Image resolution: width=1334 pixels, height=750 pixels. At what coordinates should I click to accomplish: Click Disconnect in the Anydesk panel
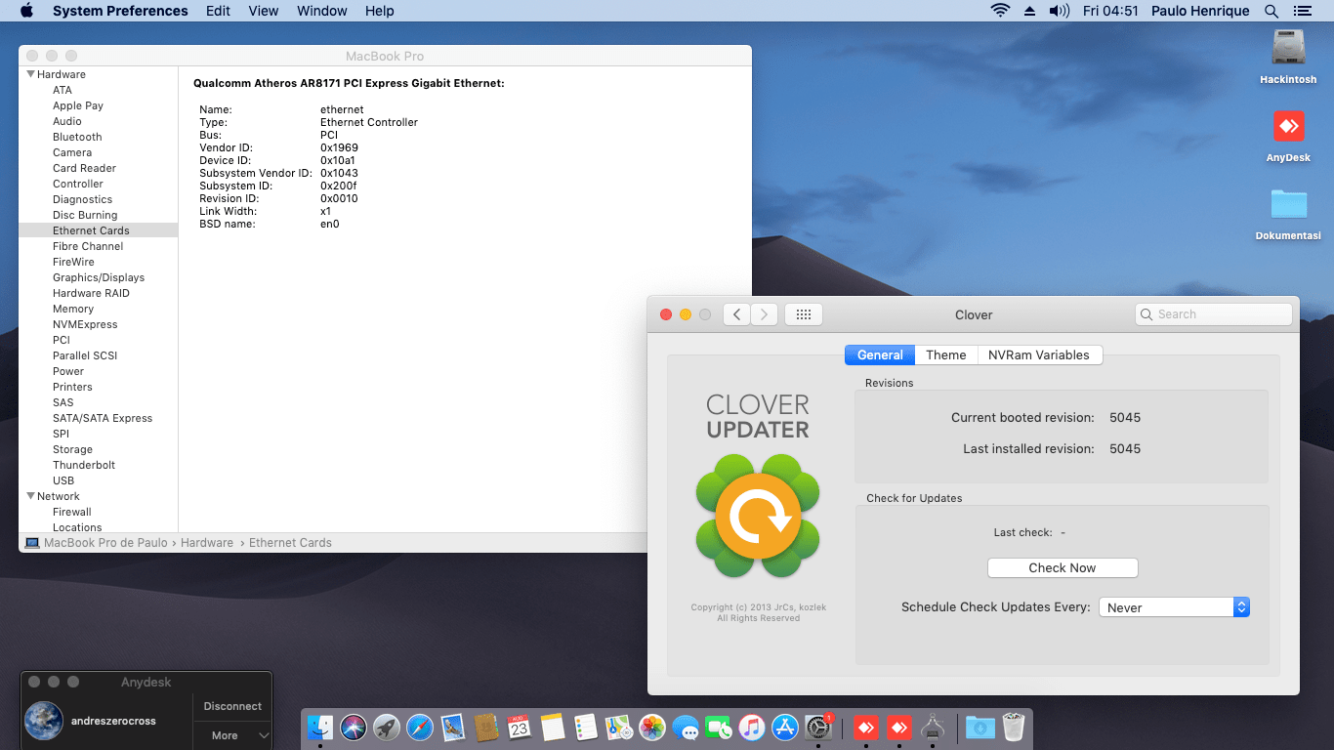coord(232,706)
